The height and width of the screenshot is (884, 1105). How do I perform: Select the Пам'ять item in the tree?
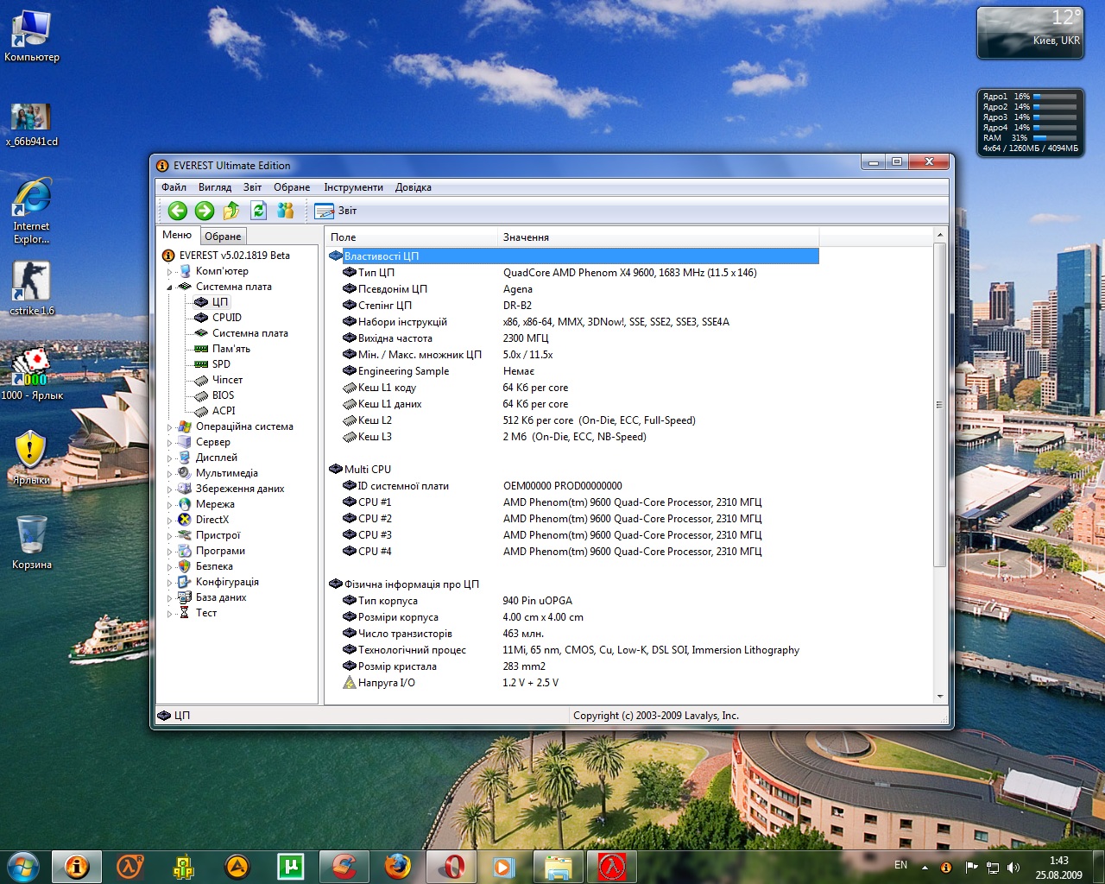tap(231, 349)
